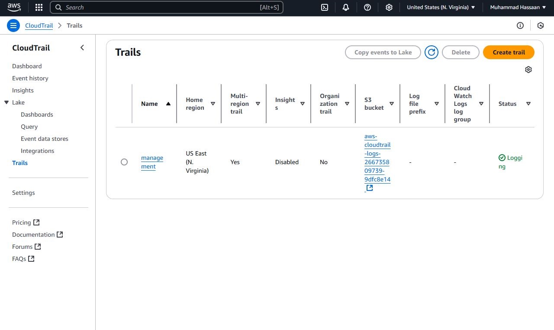The image size is (554, 330).
Task: Sort by Status column arrow
Action: click(528, 104)
